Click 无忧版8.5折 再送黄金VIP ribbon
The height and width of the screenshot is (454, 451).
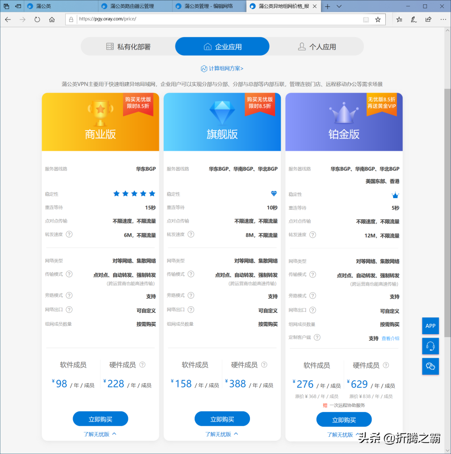[x=382, y=104]
